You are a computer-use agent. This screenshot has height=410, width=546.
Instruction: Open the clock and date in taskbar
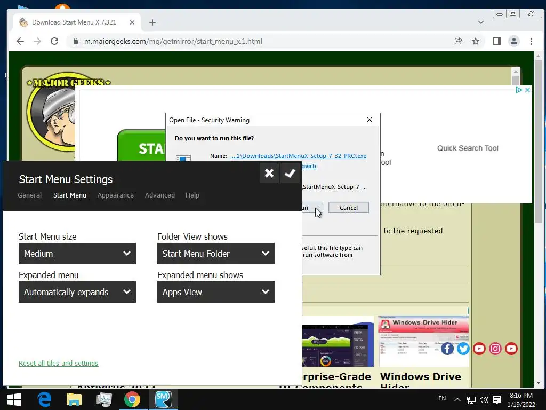point(521,400)
